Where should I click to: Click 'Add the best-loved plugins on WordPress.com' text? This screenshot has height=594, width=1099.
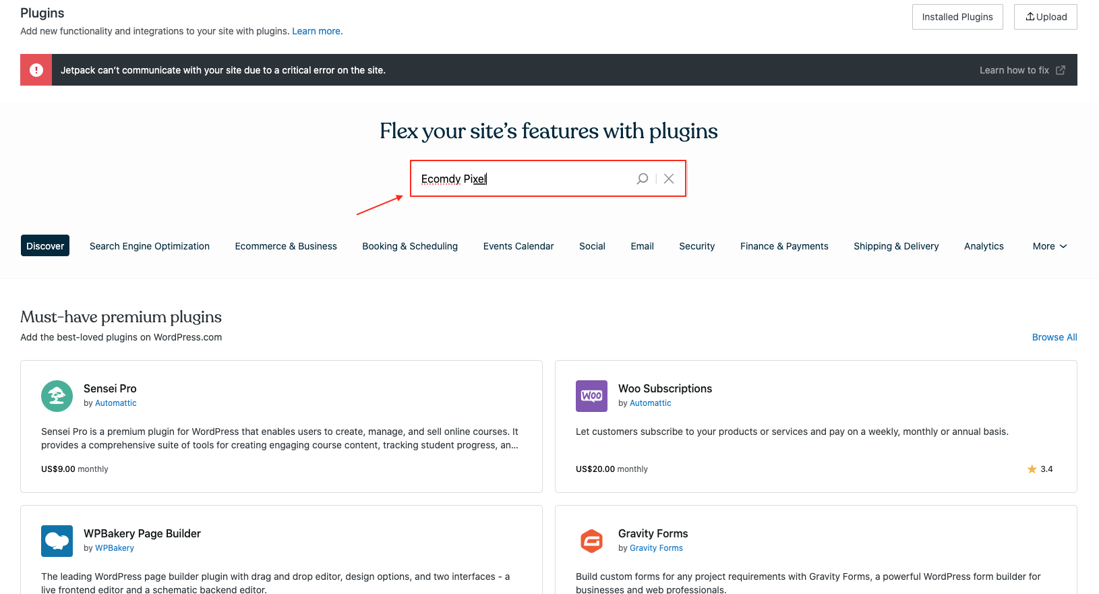click(x=121, y=337)
